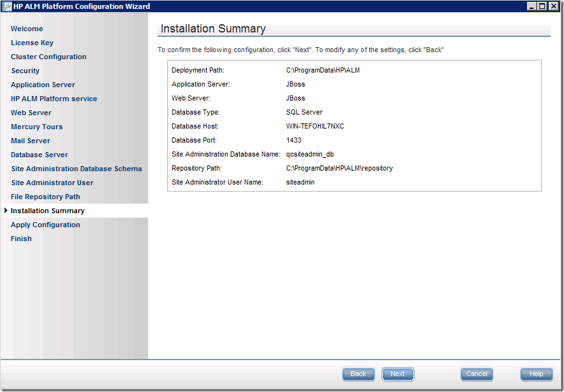Click the SQL Server database type value

pyautogui.click(x=304, y=112)
